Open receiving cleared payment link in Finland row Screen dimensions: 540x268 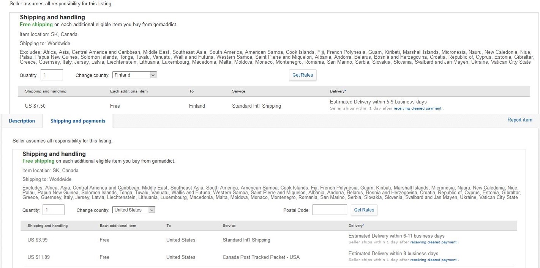pos(417,108)
